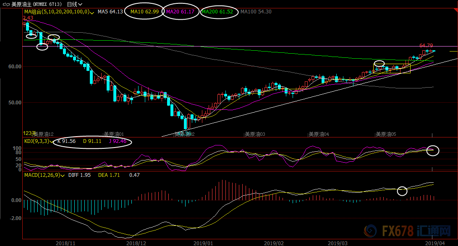Click the 美原油03 contract marker
Image resolution: width=458 pixels, height=246 pixels.
point(255,135)
